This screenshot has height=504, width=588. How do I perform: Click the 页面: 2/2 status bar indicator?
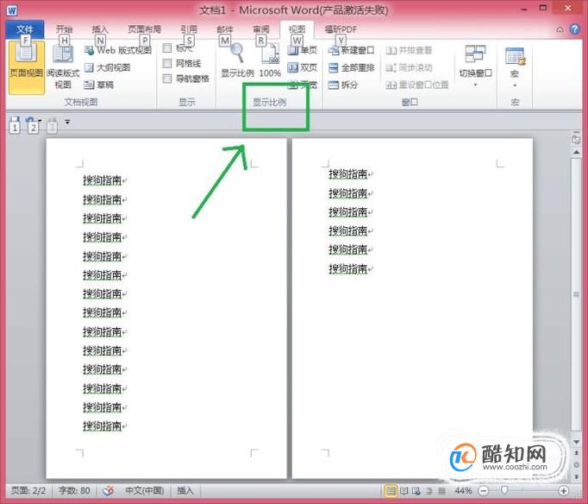(28, 490)
